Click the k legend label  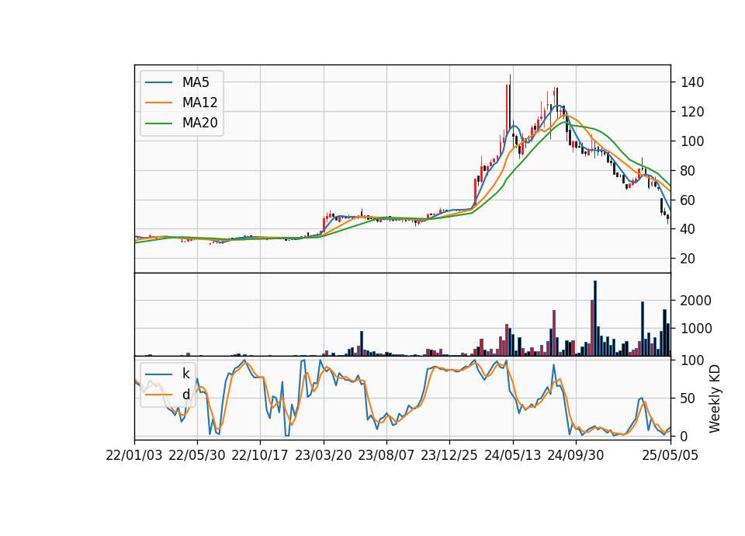(x=185, y=374)
